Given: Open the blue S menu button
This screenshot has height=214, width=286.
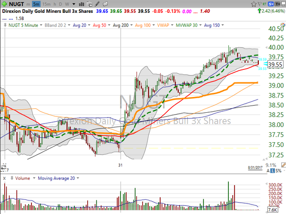Looking at the screenshot, I should point(271,4).
